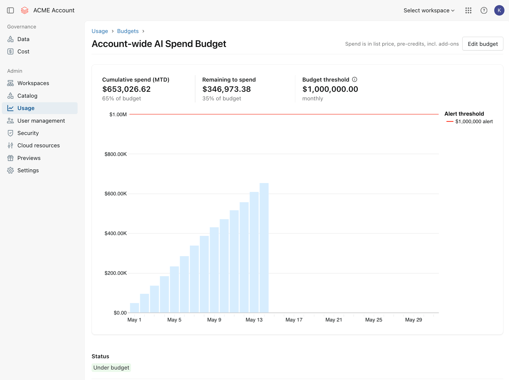Open the Budgets breadcrumb link
The image size is (509, 380).
128,31
